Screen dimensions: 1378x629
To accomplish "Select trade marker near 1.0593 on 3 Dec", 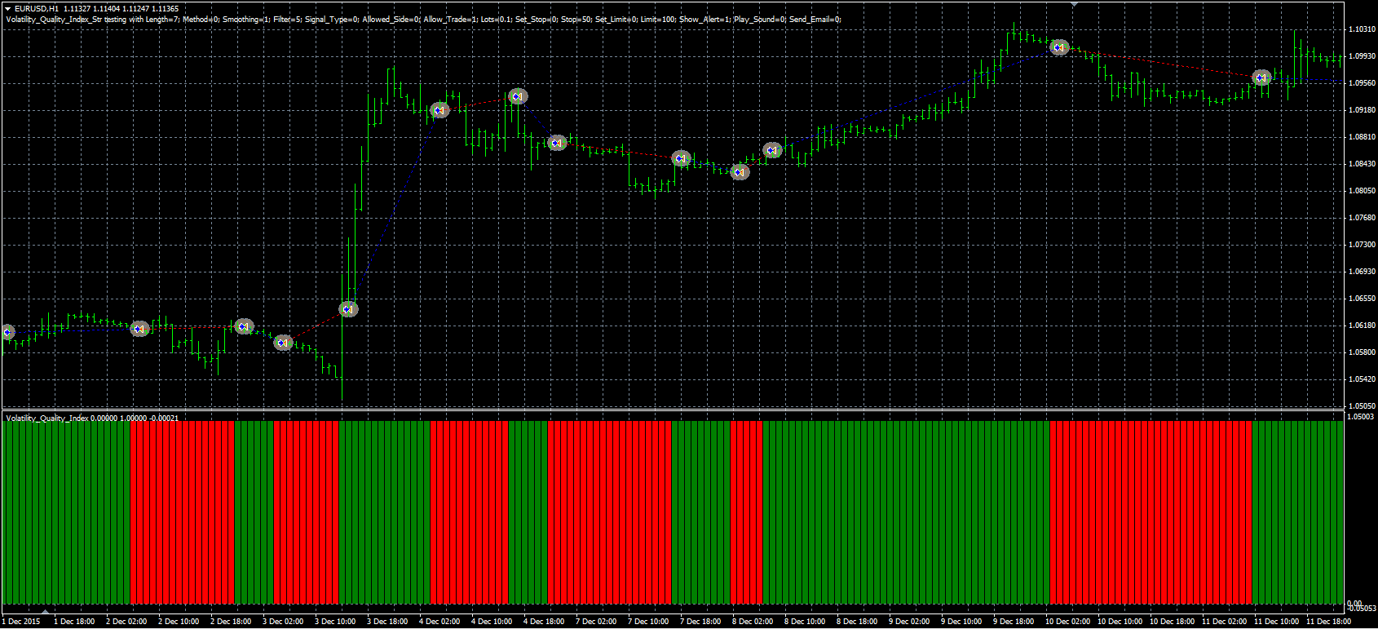I will [283, 343].
